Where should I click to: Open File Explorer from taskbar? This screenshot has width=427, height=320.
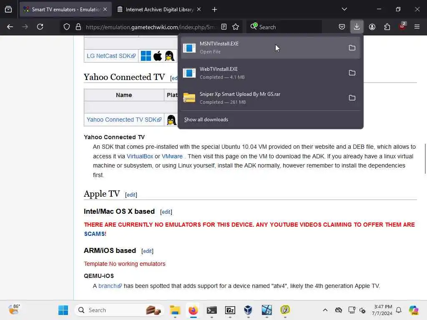(175, 310)
